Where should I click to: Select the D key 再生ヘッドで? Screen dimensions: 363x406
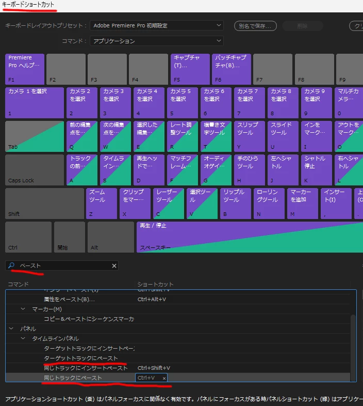coord(149,170)
